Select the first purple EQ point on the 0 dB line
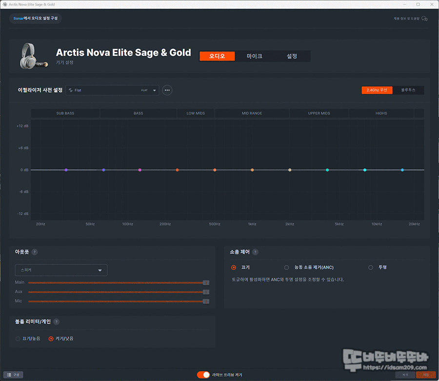439x381 pixels. (x=66, y=170)
